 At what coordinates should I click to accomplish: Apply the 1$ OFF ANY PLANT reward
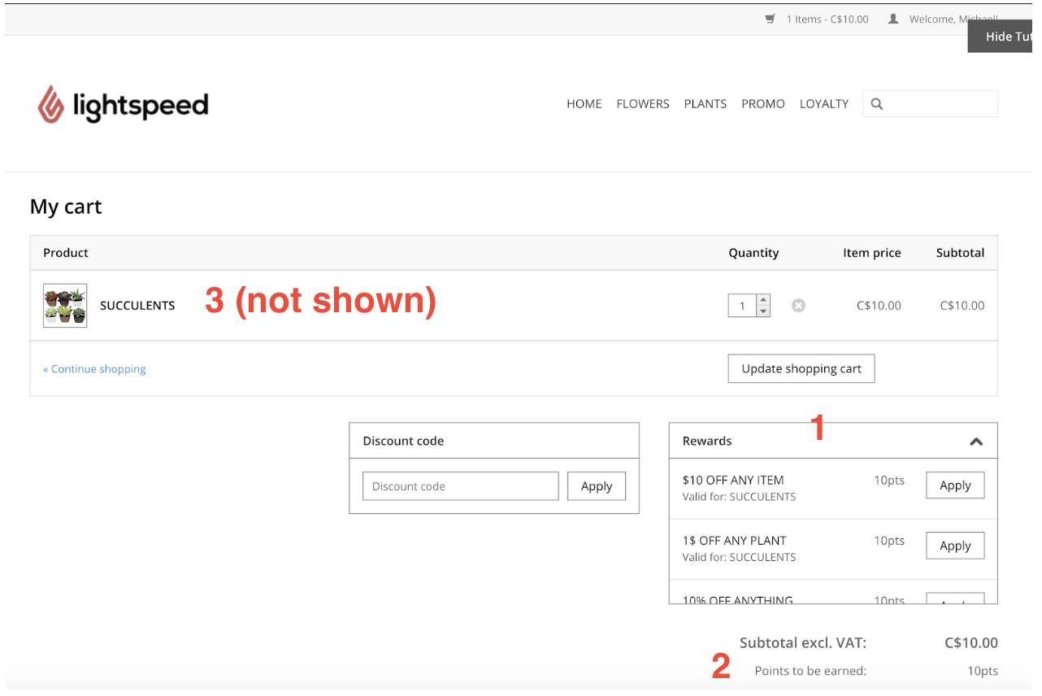pyautogui.click(x=955, y=546)
